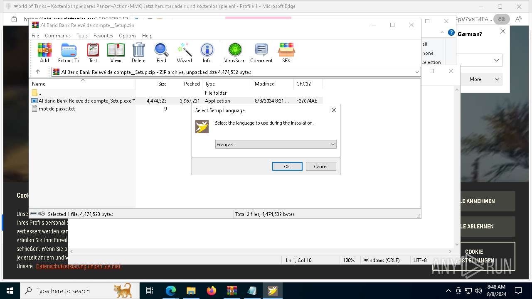This screenshot has height=299, width=532.
Task: Click the Add icon in WinRAR toolbar
Action: [x=44, y=53]
